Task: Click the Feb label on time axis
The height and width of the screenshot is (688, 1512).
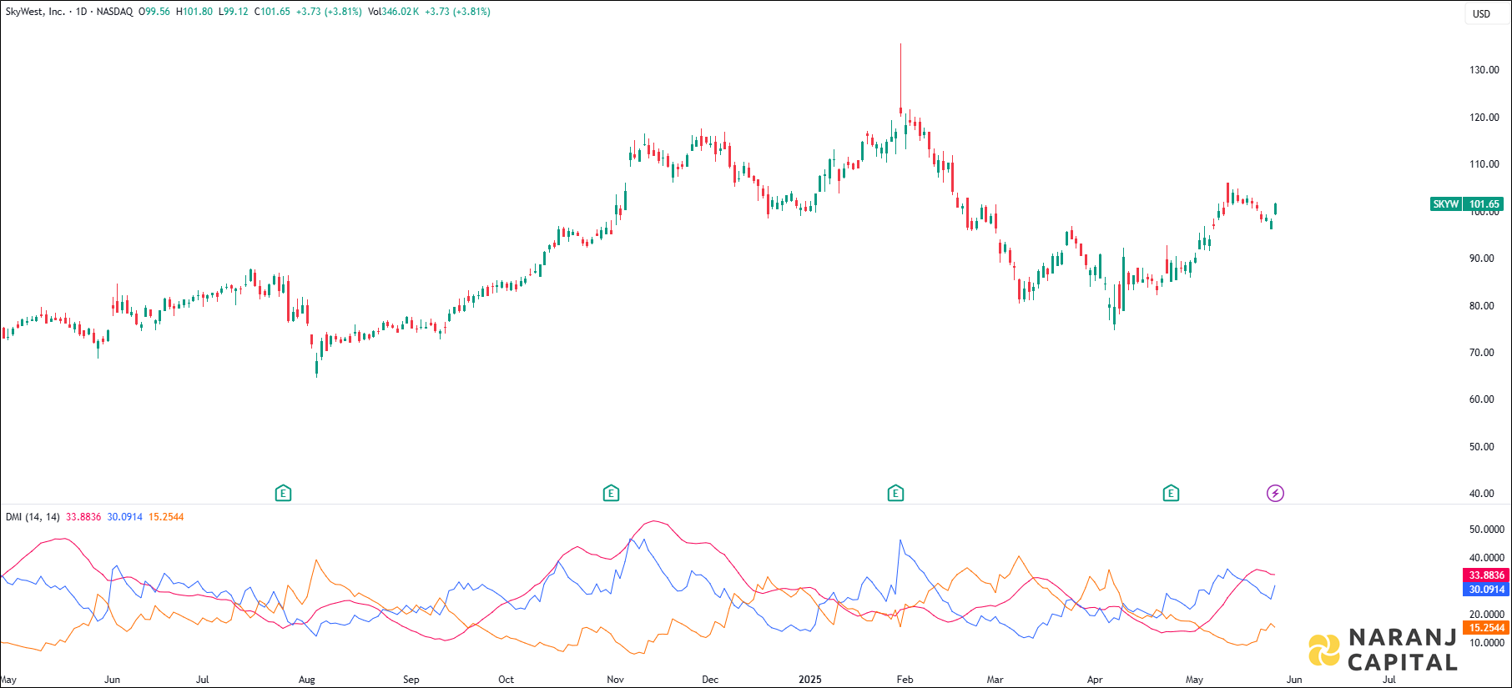Action: click(905, 680)
